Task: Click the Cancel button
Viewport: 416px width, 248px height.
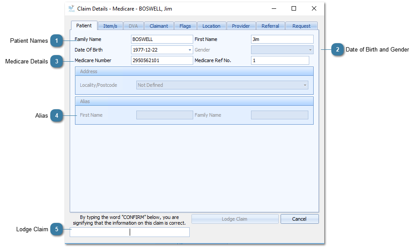Action: pos(300,219)
